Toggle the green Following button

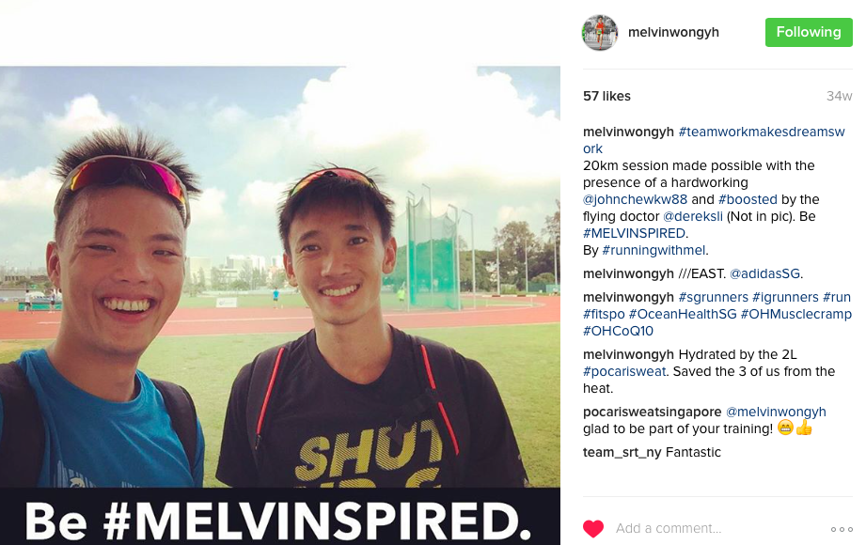coord(809,32)
